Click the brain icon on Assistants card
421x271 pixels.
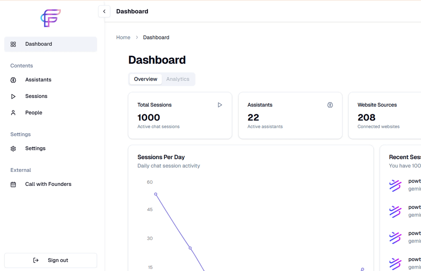[330, 105]
